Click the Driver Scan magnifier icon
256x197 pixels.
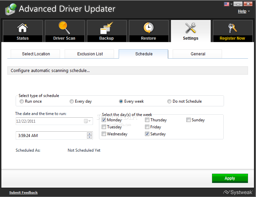64,28
